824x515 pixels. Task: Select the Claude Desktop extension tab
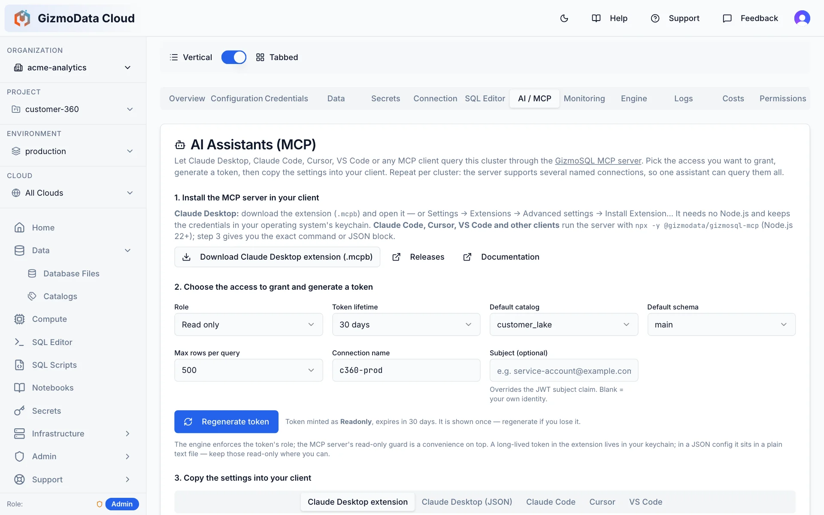[357, 502]
